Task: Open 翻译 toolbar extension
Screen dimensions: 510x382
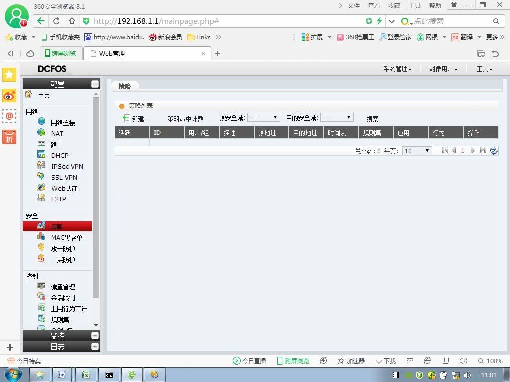Action: point(462,37)
